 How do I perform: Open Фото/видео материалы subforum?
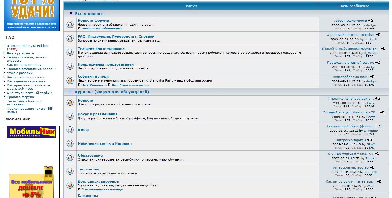pos(130,85)
